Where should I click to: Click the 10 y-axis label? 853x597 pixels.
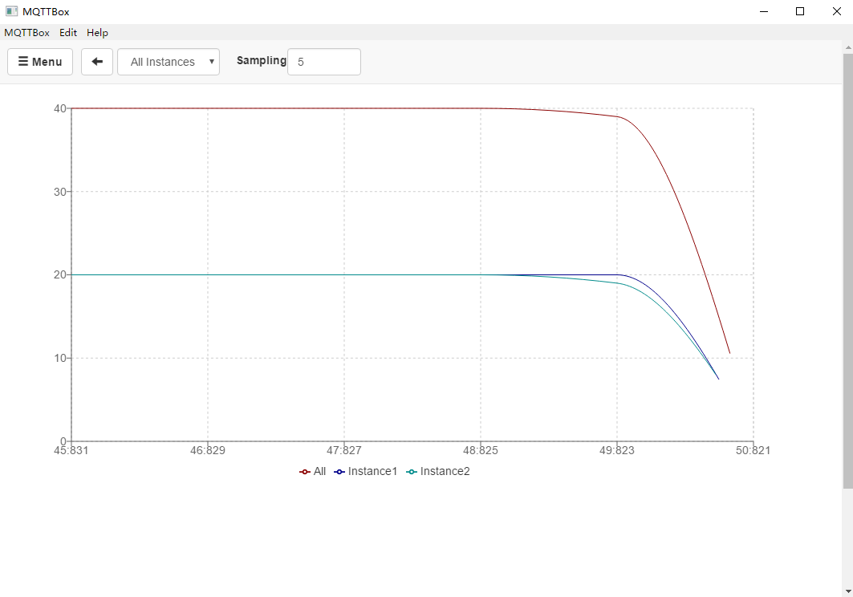pos(60,358)
